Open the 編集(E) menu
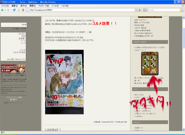The width and height of the screenshot is (185, 135). coord(15,6)
